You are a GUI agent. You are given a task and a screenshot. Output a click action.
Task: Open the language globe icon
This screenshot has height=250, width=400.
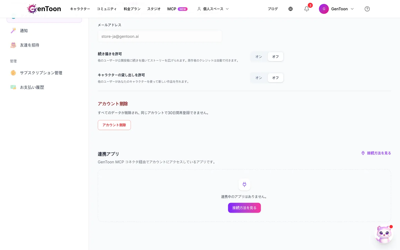(291, 9)
